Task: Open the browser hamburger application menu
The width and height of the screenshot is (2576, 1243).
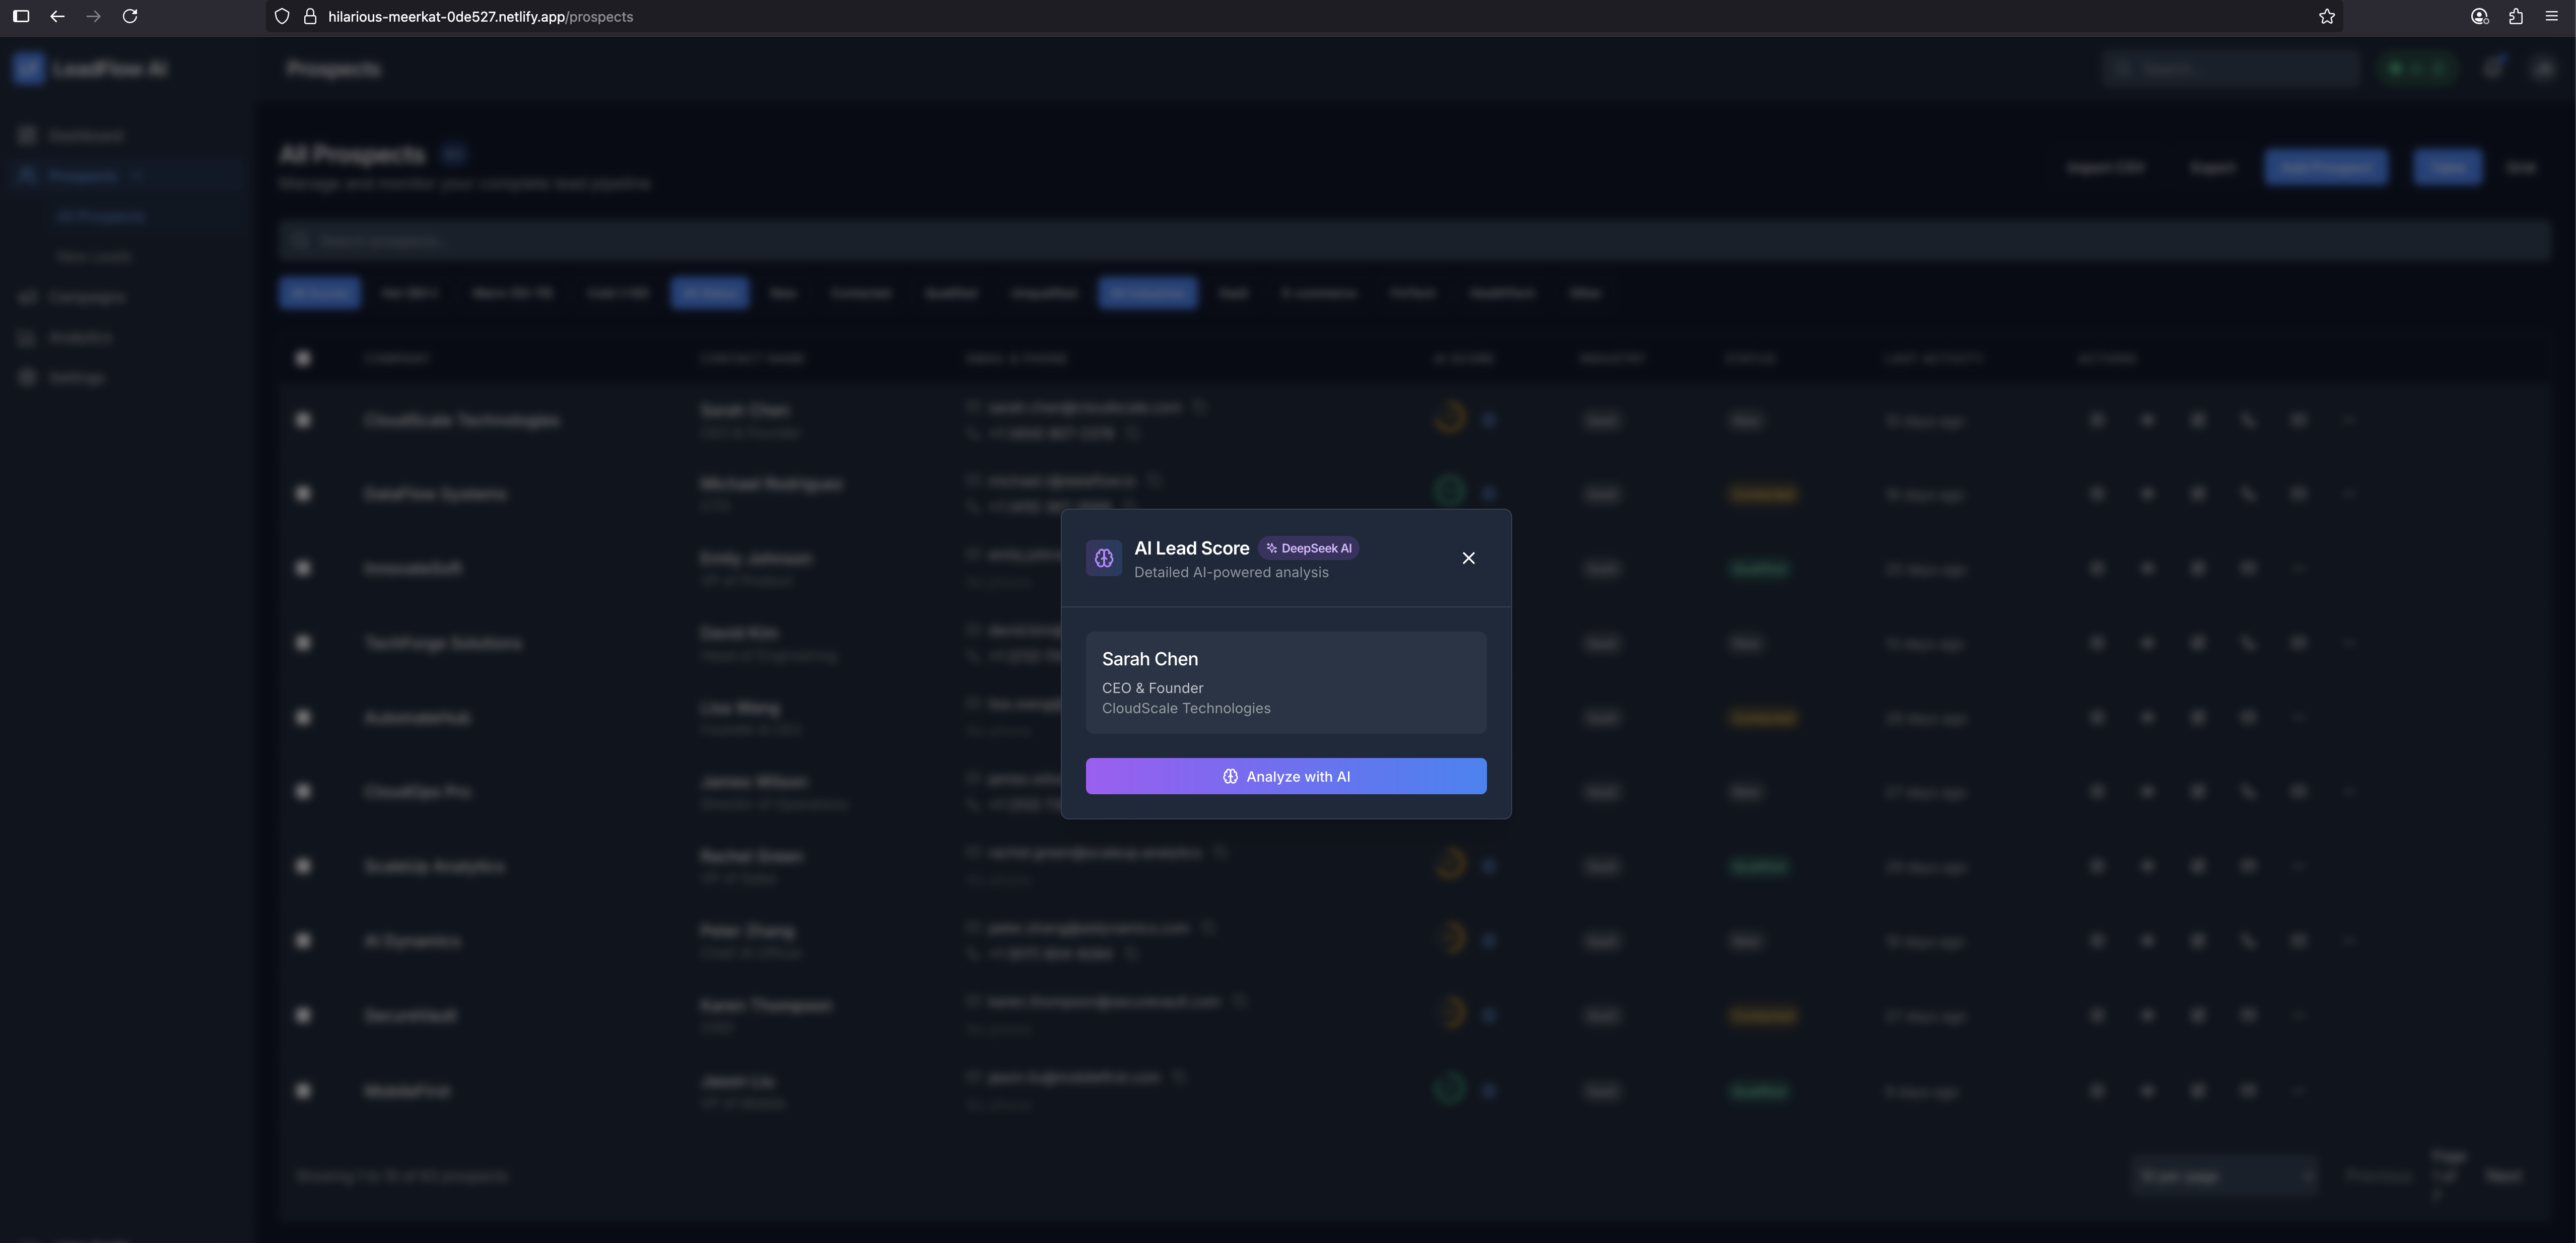Action: click(2551, 16)
